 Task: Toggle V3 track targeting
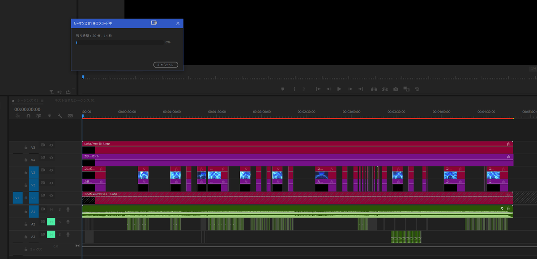34,172
